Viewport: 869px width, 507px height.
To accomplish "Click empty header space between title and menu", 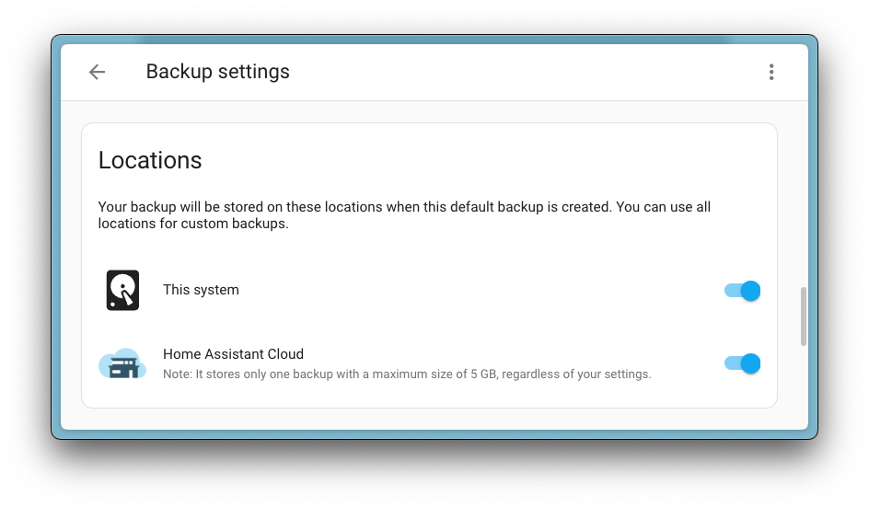I will [525, 72].
